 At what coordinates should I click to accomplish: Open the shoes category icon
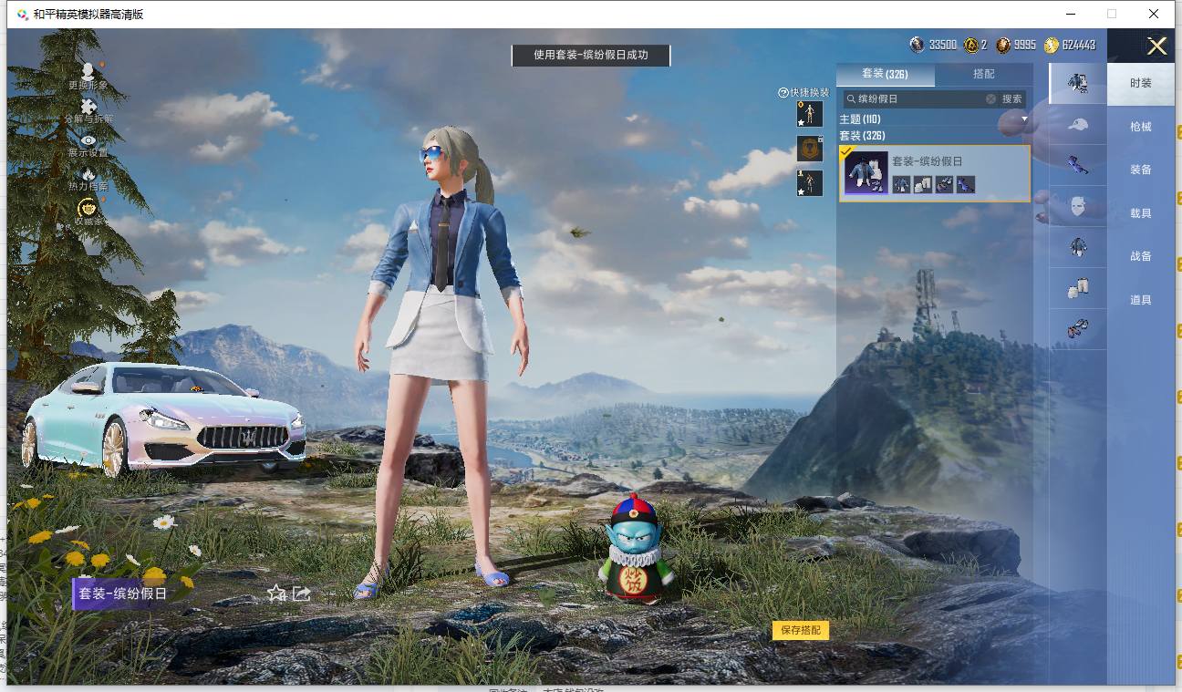[1078, 329]
